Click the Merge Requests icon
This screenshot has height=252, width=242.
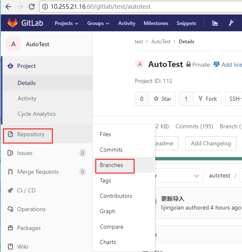(10, 172)
